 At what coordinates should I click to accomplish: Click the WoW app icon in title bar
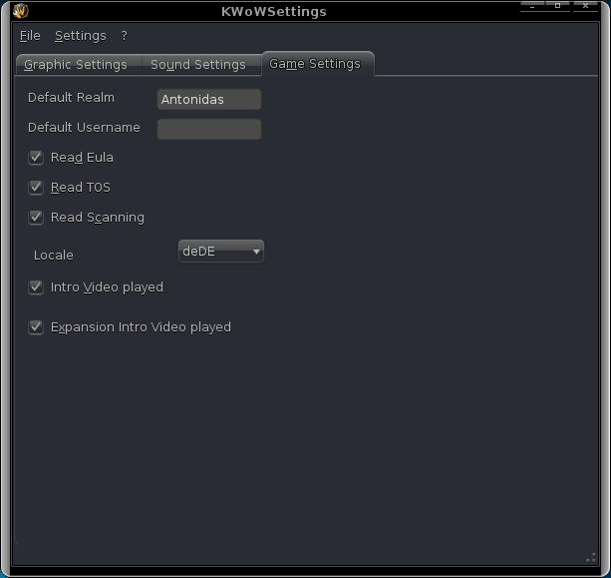[20, 11]
